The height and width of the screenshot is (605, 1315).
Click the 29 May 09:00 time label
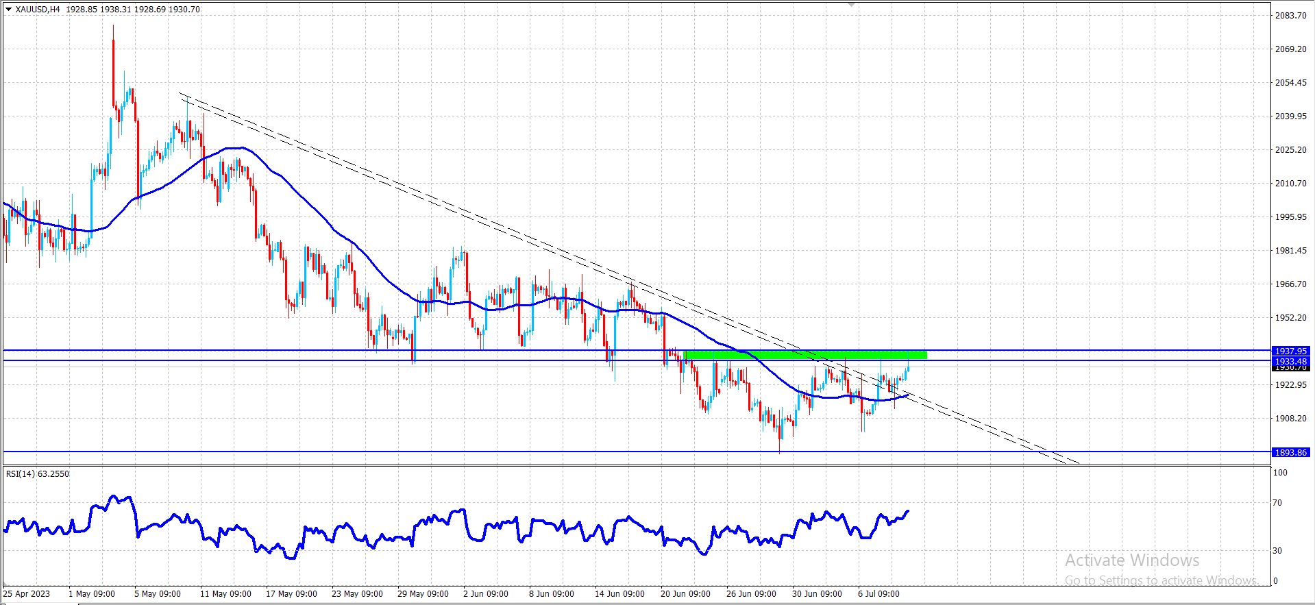tap(423, 593)
